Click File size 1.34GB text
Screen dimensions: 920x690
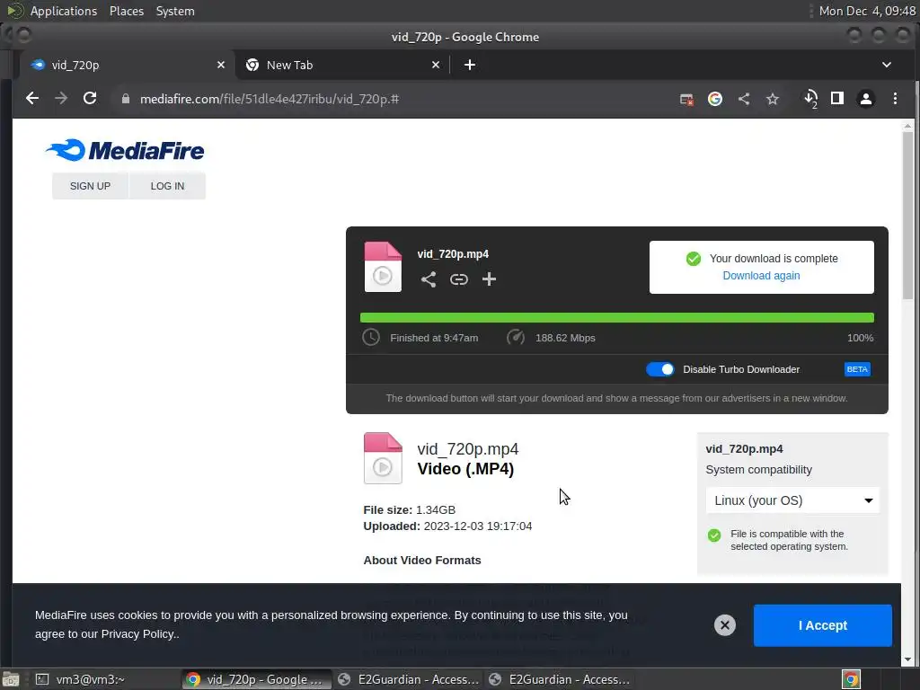pyautogui.click(x=409, y=510)
